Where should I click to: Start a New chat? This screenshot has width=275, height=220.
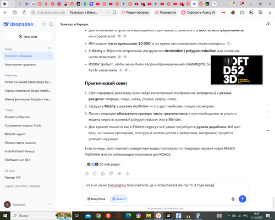(28, 37)
